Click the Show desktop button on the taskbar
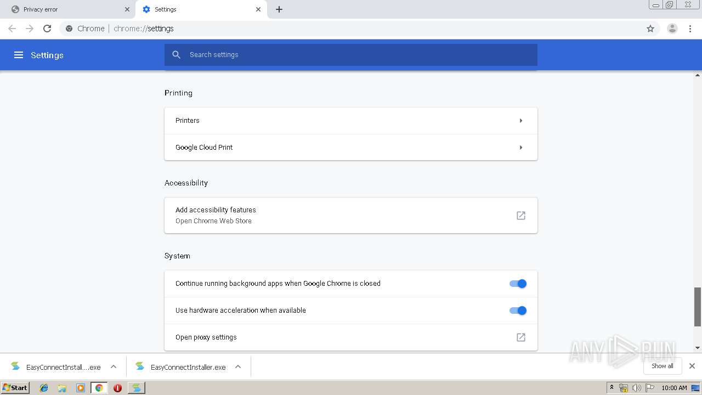Screen dimensions: 702x395 pyautogui.click(x=696, y=388)
